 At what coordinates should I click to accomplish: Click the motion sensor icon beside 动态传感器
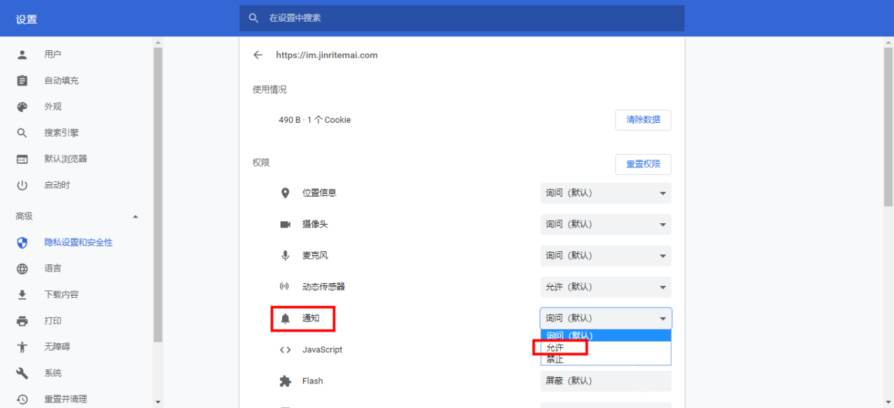[285, 287]
